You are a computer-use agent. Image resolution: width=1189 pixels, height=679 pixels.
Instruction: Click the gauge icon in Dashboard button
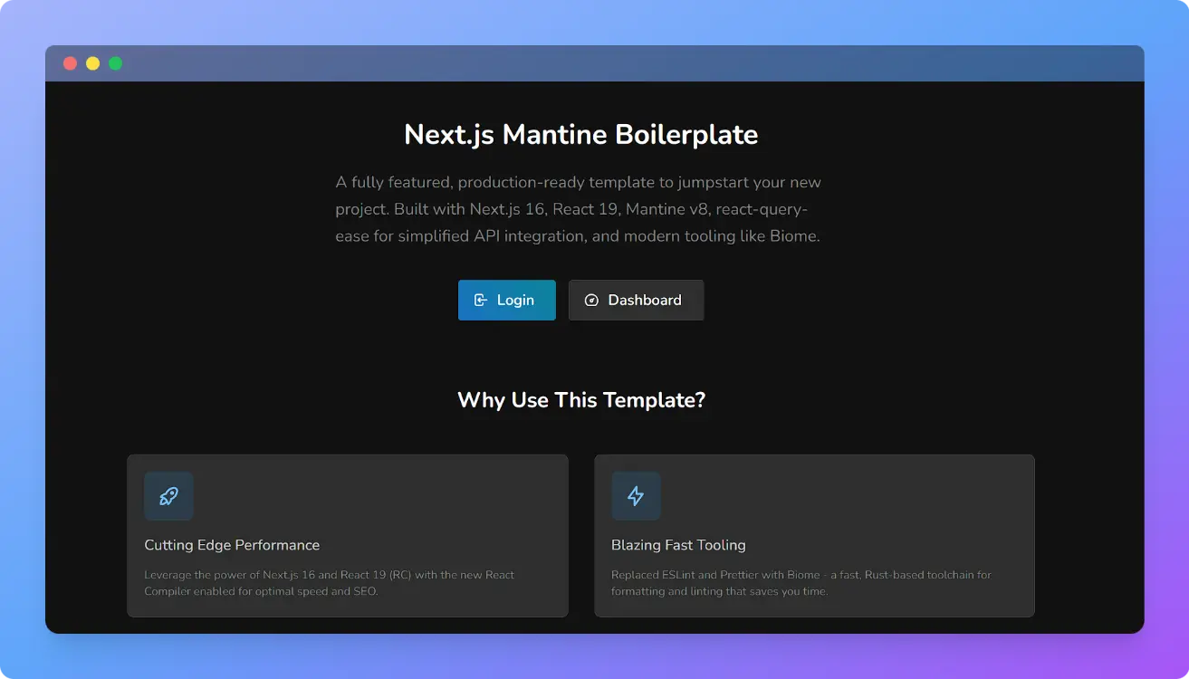tap(591, 300)
